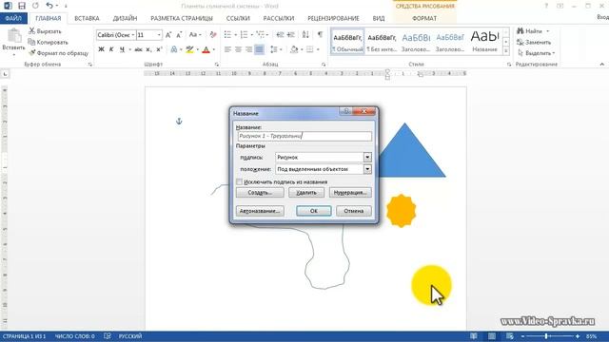
Task: Decrease font size with the shrink font icon
Action: 179,35
